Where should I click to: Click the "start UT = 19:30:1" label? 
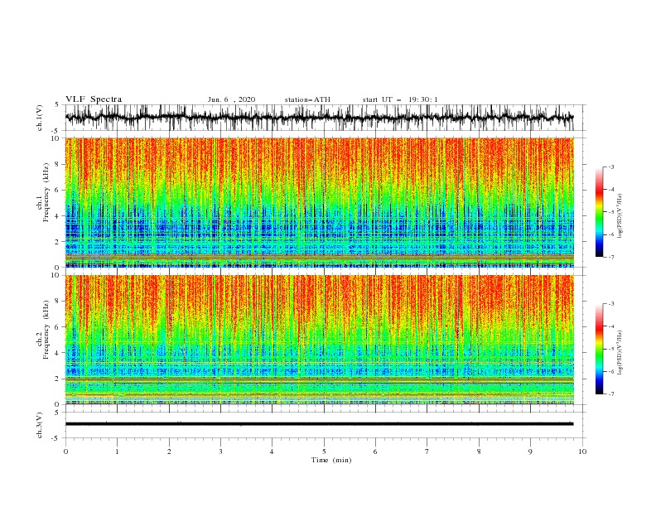(x=400, y=99)
